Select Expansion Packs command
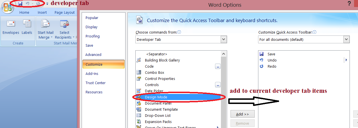The height and width of the screenshot is (128, 358). (178, 122)
